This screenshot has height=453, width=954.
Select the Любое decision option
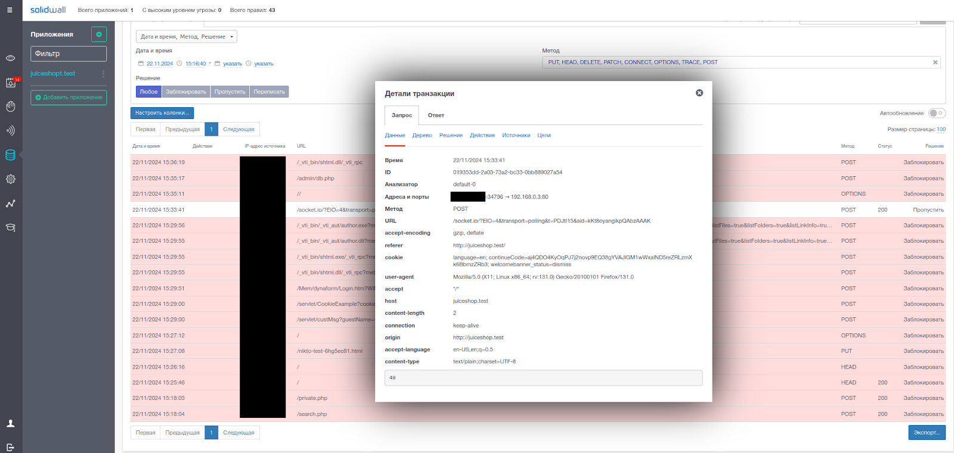[148, 92]
